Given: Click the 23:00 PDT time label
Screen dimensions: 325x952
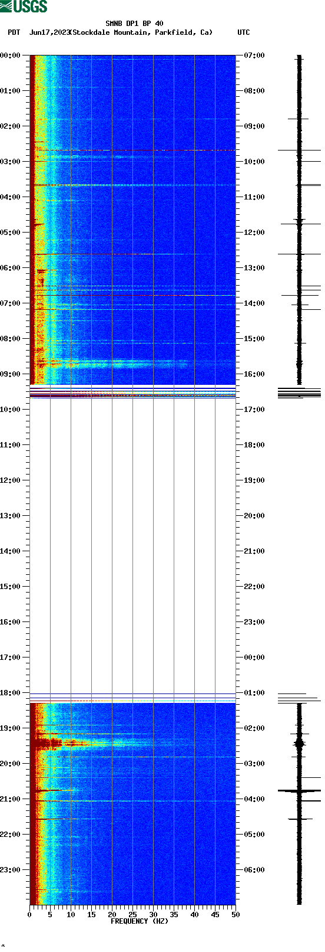Looking at the screenshot, I should coord(11,870).
